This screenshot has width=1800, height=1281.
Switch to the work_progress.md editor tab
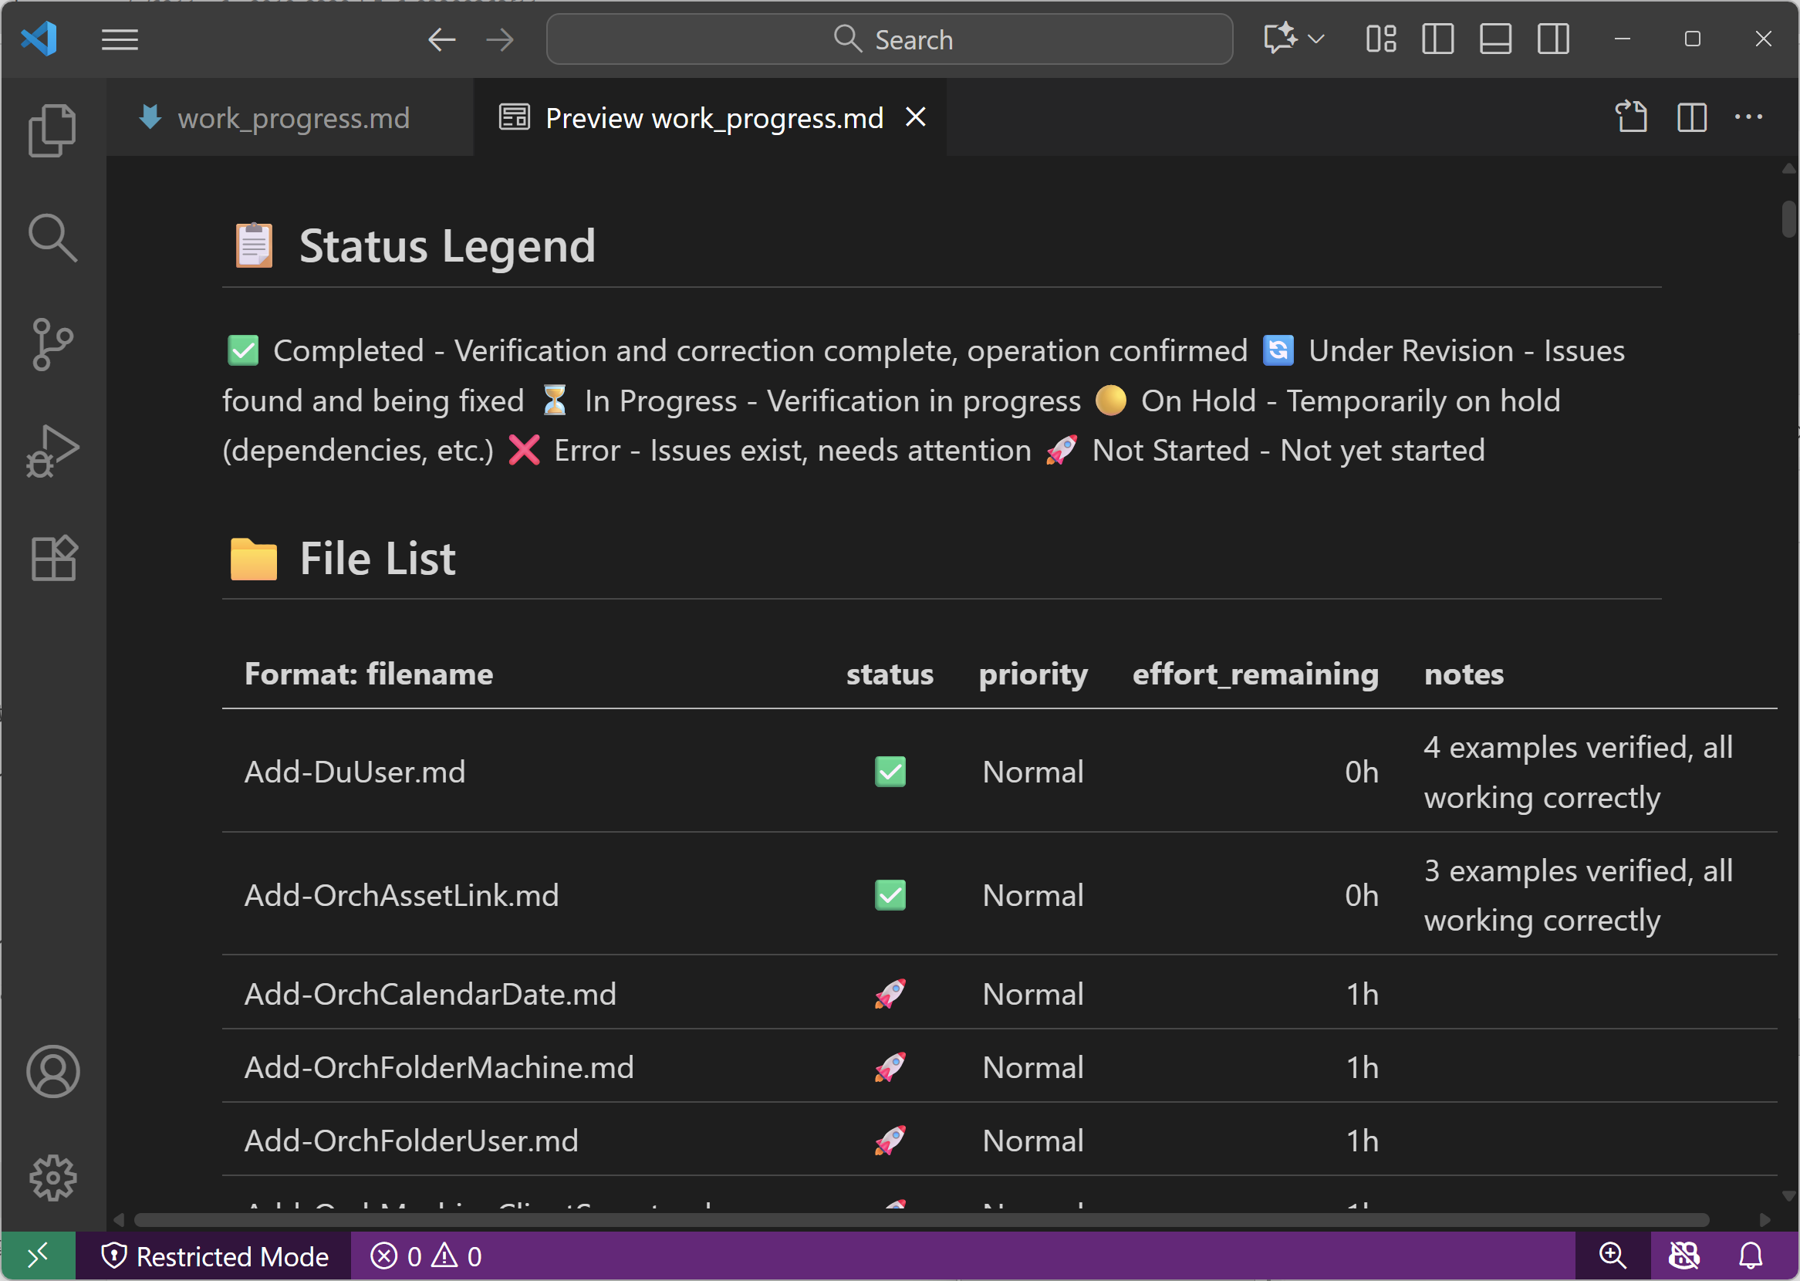click(292, 117)
